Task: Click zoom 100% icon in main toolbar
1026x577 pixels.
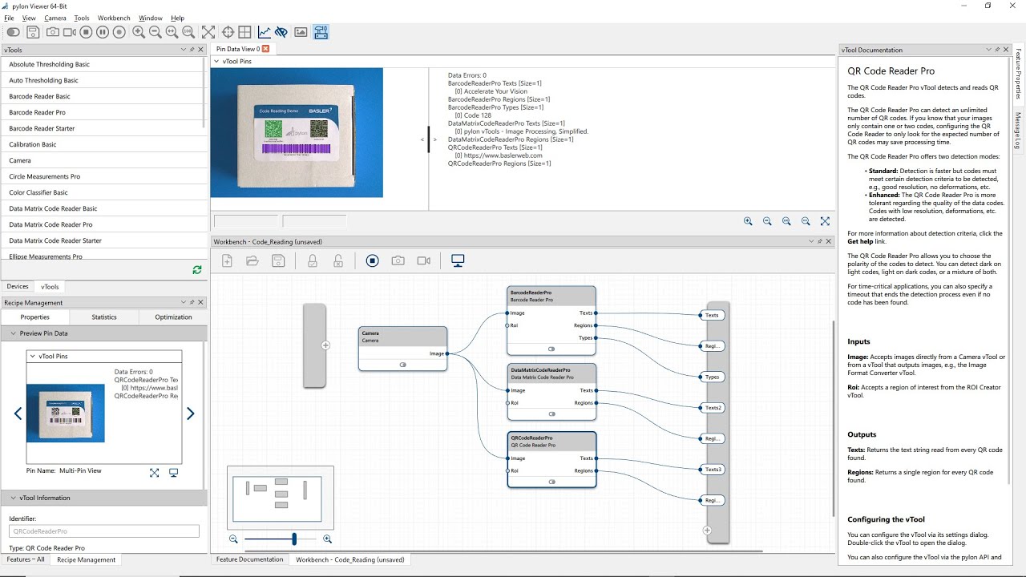Action: pyautogui.click(x=188, y=32)
